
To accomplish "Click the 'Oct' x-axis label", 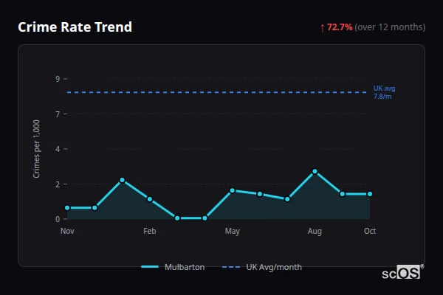I will pyautogui.click(x=370, y=231).
